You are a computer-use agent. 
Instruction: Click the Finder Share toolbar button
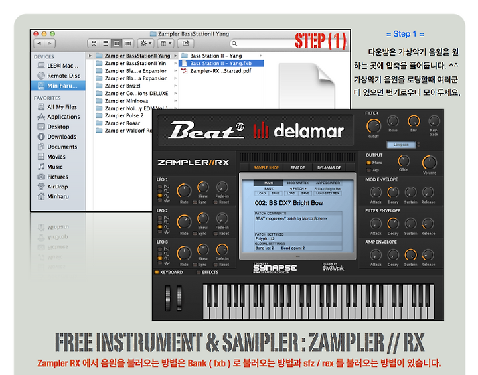point(186,44)
